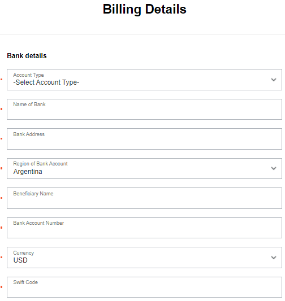Click the selected value Argentina

(x=28, y=172)
